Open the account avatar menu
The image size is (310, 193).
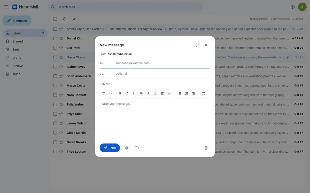[x=302, y=7]
